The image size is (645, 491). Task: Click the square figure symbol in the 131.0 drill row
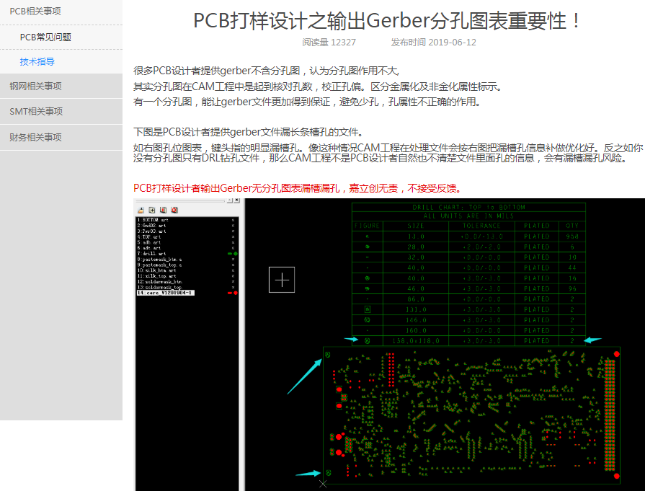click(x=368, y=309)
